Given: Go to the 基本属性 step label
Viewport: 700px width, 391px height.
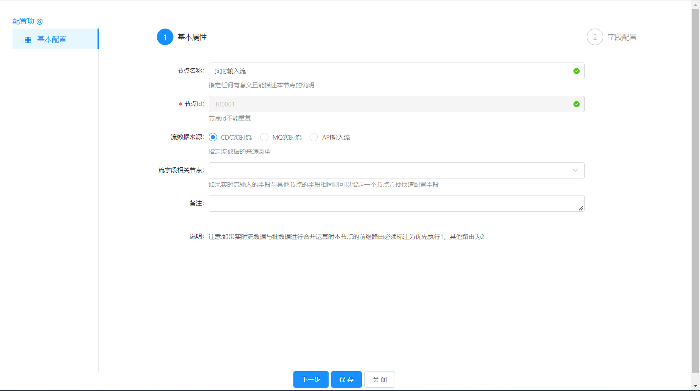Looking at the screenshot, I should click(192, 37).
